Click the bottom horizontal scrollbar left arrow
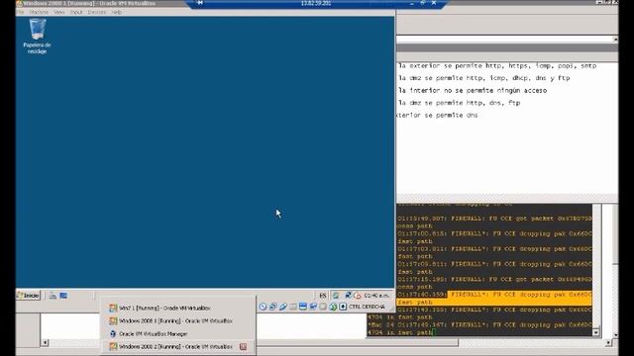 [45, 343]
